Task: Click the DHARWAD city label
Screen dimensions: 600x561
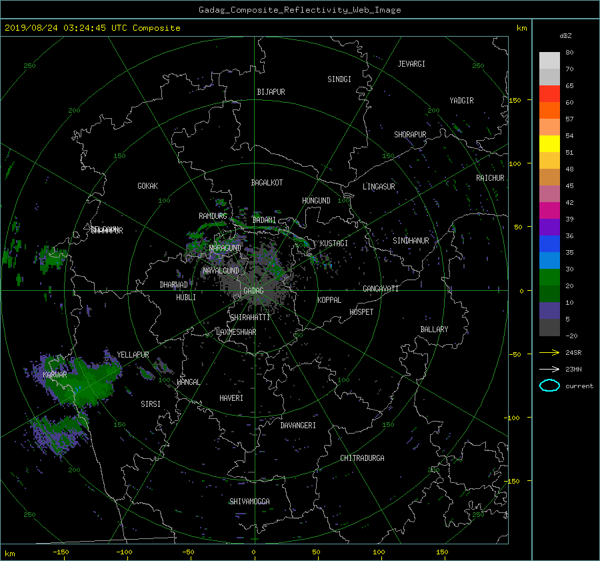Action: pos(173,285)
